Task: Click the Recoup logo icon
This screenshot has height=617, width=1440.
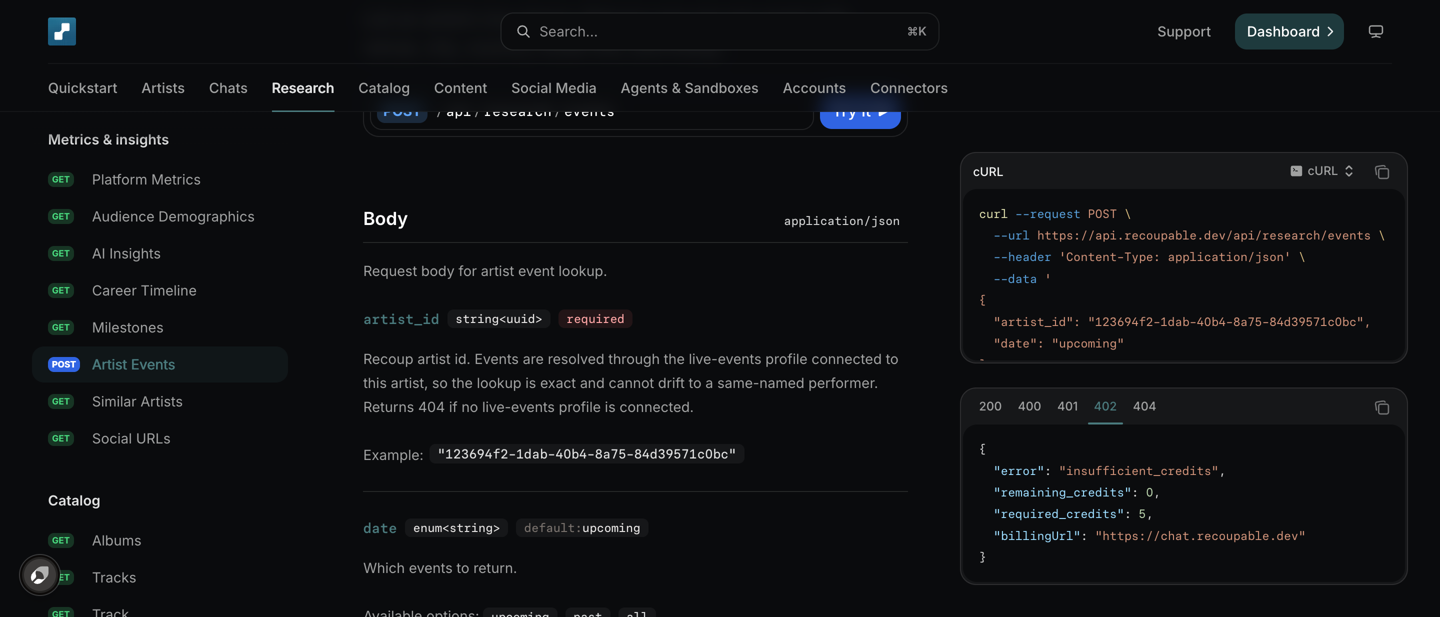Action: click(x=61, y=31)
